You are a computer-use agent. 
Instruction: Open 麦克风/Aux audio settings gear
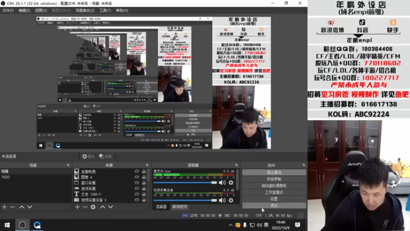[231, 183]
